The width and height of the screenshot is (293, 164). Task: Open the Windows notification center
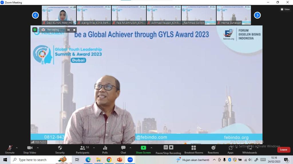[x=286, y=160]
